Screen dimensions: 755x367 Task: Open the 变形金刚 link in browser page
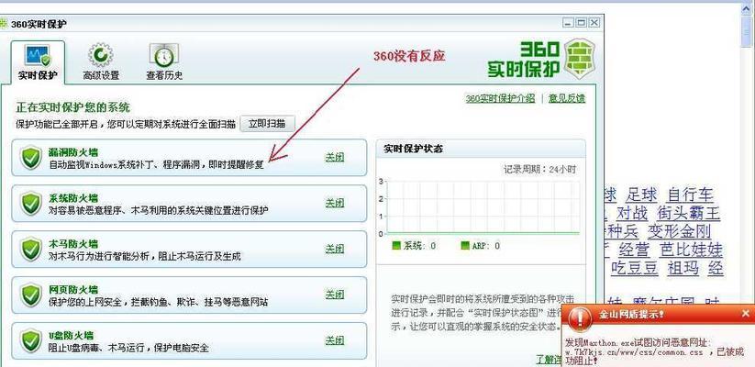(x=680, y=231)
